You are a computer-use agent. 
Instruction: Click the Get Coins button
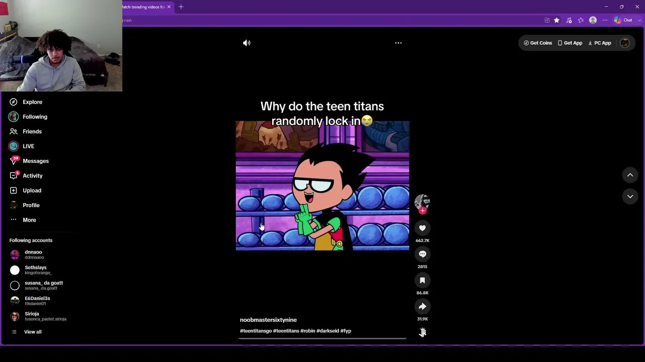(x=538, y=43)
